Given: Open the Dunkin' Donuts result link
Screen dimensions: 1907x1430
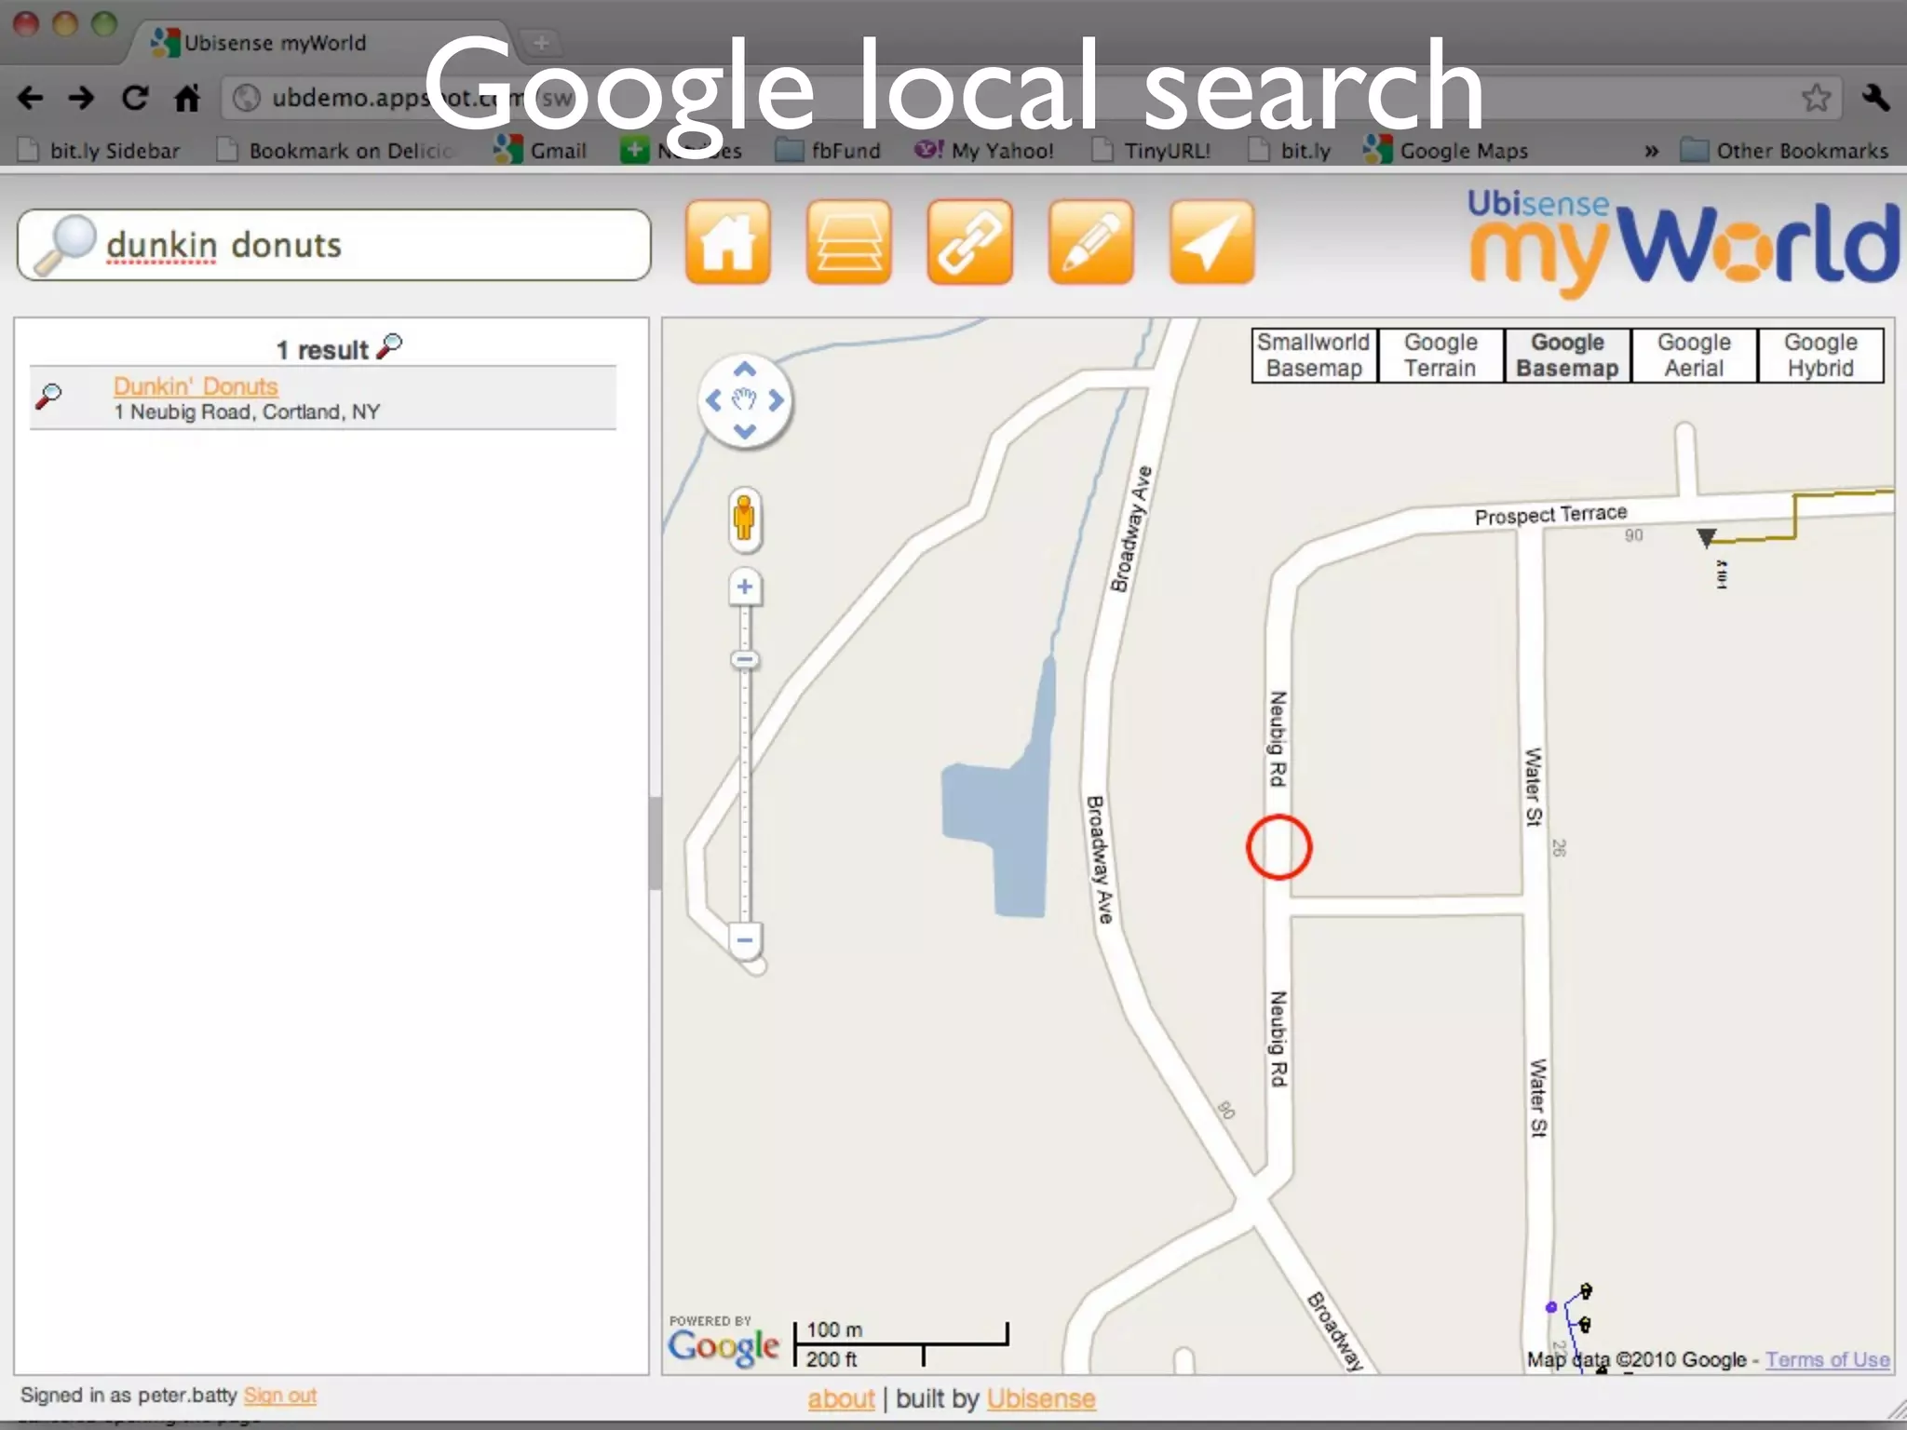Looking at the screenshot, I should tap(196, 386).
